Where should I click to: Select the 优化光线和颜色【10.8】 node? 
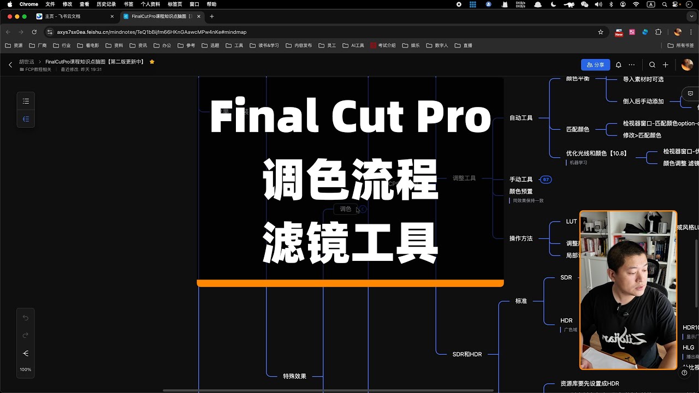pos(596,153)
